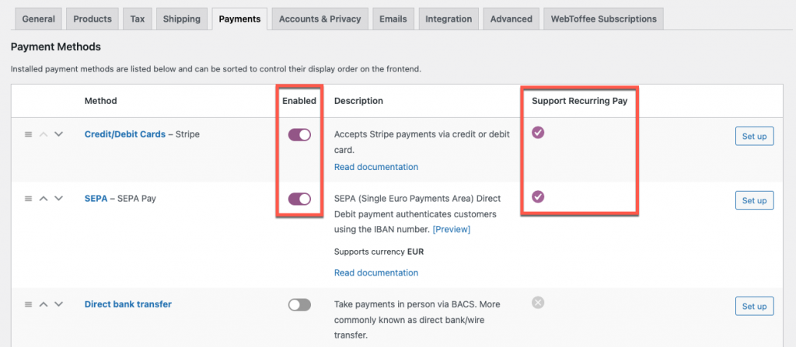Click the Description column header
Screen dimensions: 796x347
[x=358, y=101]
